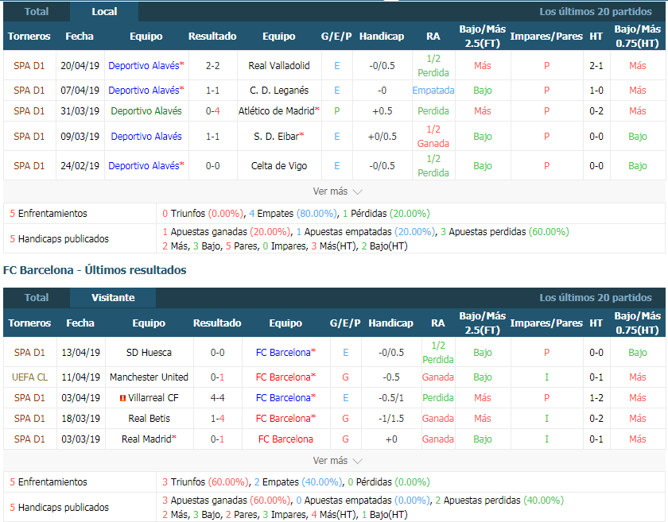Click the Handicap column header in Alavés table
Image resolution: width=668 pixels, height=522 pixels.
382,37
